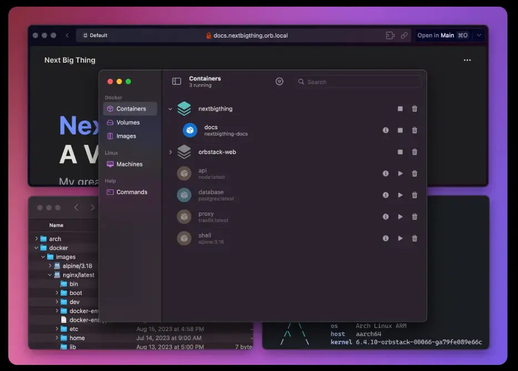This screenshot has width=518, height=371.
Task: Click the copy link icon in browser bar
Action: [404, 35]
